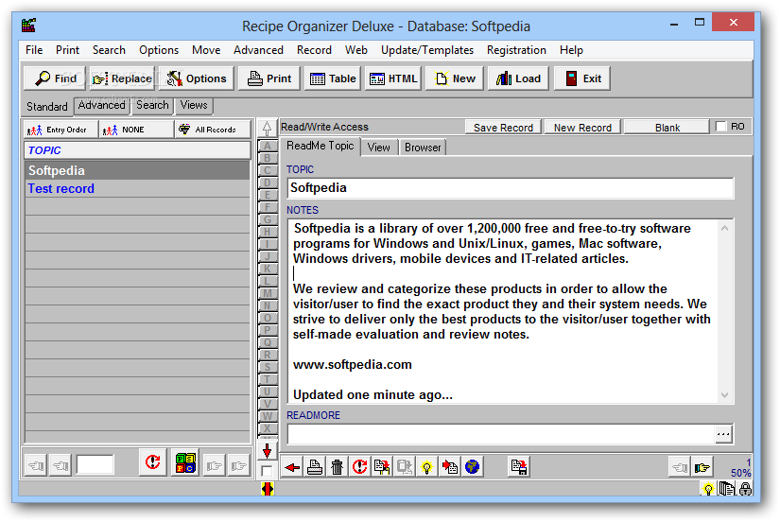Click the up arrow above alphabet strip
The width and height of the screenshot is (780, 522).
(268, 129)
